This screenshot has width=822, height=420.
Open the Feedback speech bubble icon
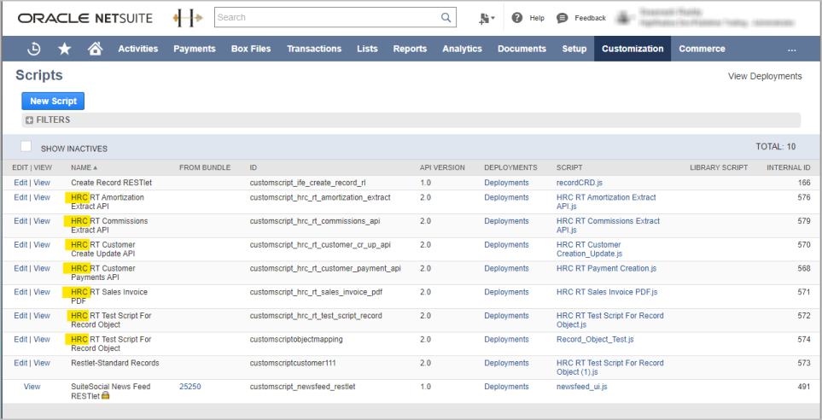coord(562,18)
